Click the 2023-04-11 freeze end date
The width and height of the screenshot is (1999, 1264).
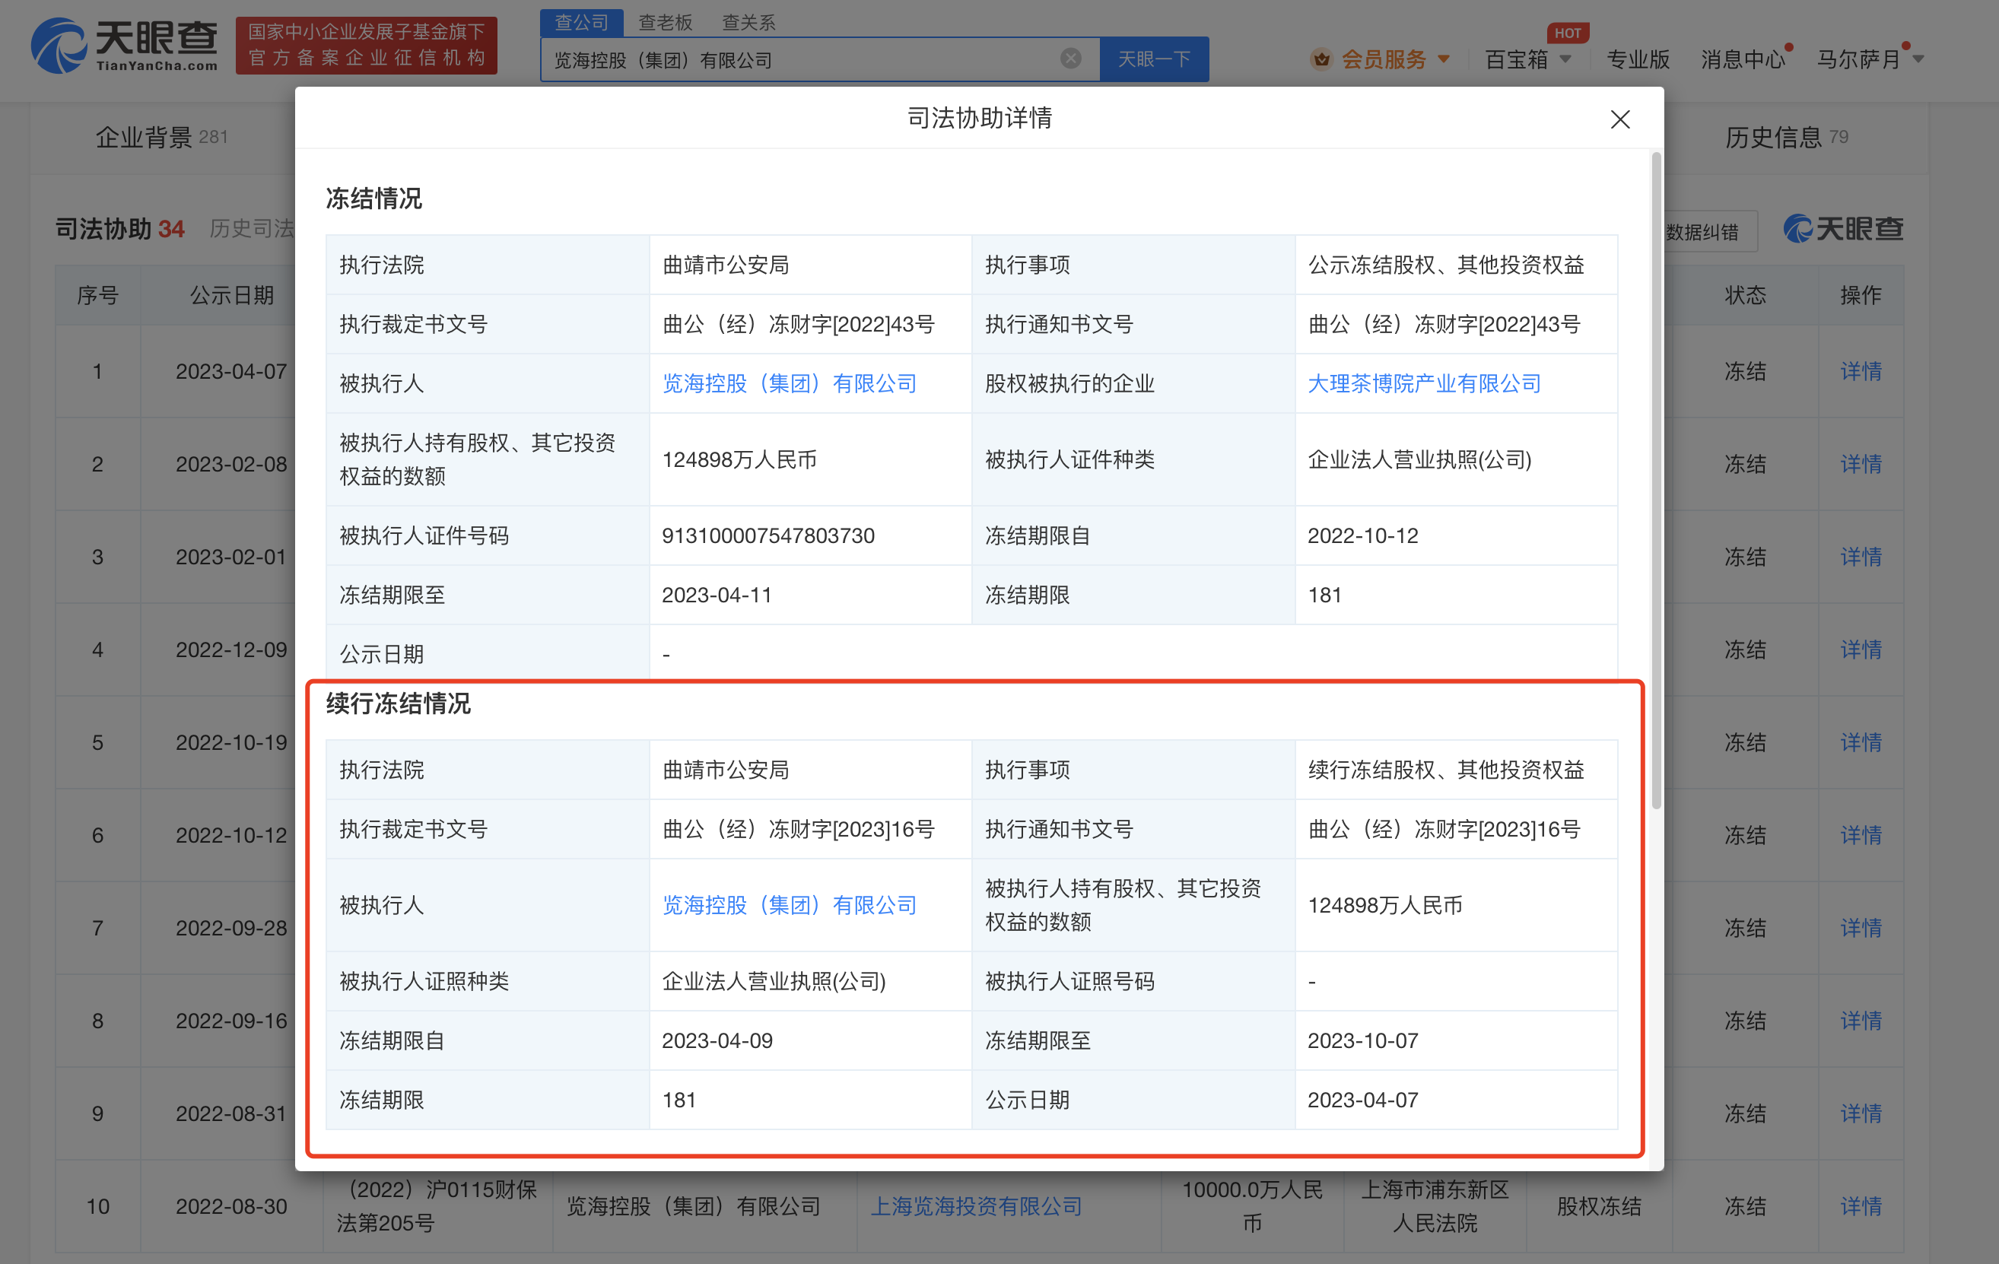click(717, 595)
